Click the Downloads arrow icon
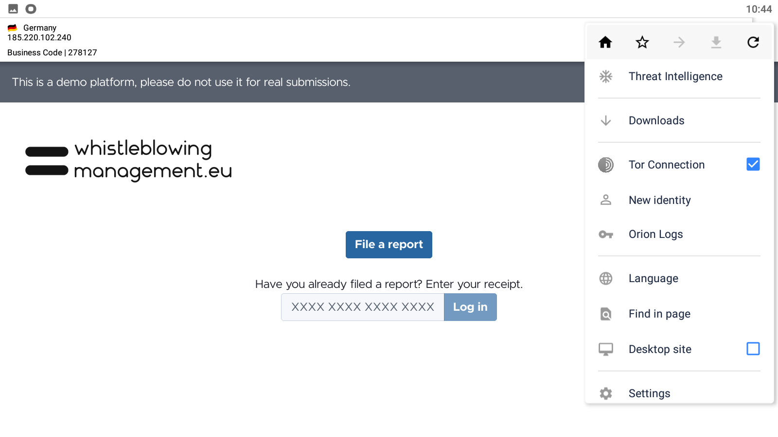The image size is (778, 437). point(606,120)
